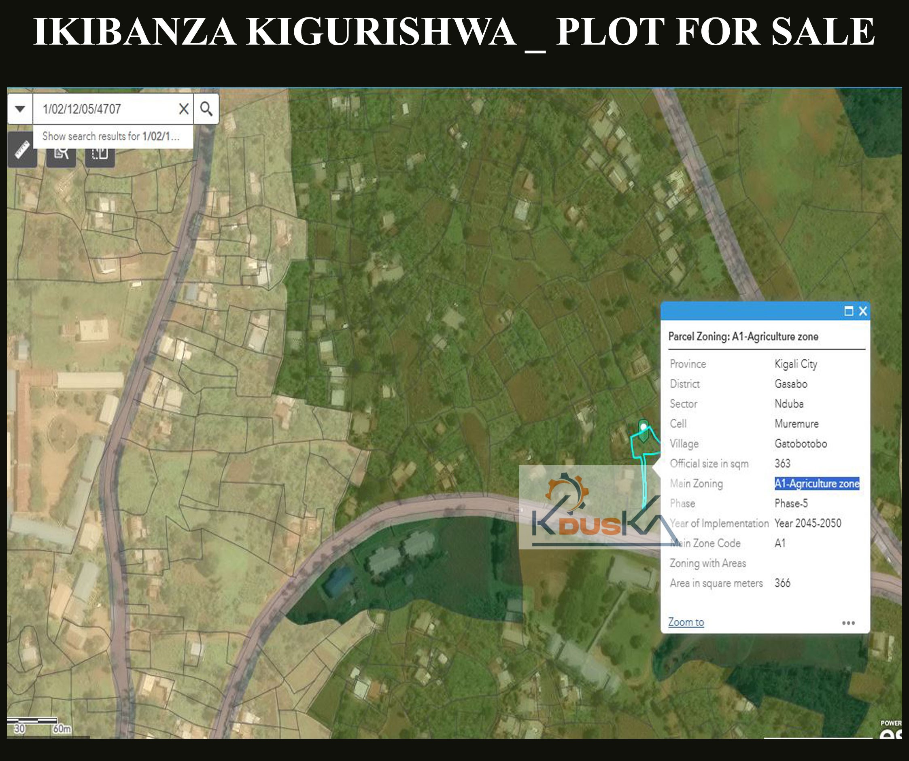The image size is (909, 761).
Task: Select the dashed clip area tool icon
Action: tap(100, 154)
